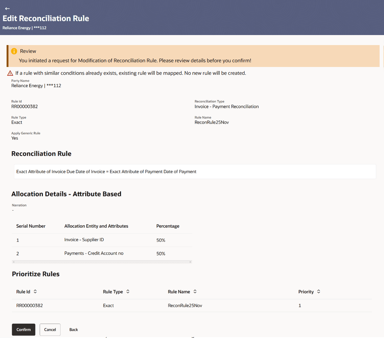Click Allocation Entity and Attributes header
384x338 pixels.
96,226
